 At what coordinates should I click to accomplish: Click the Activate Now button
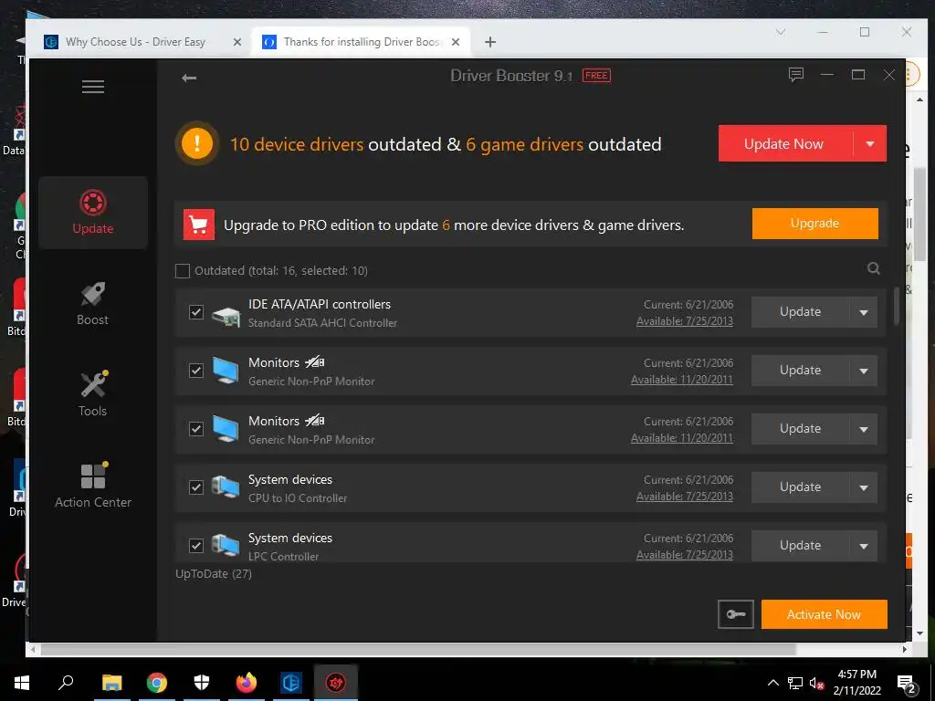point(825,614)
